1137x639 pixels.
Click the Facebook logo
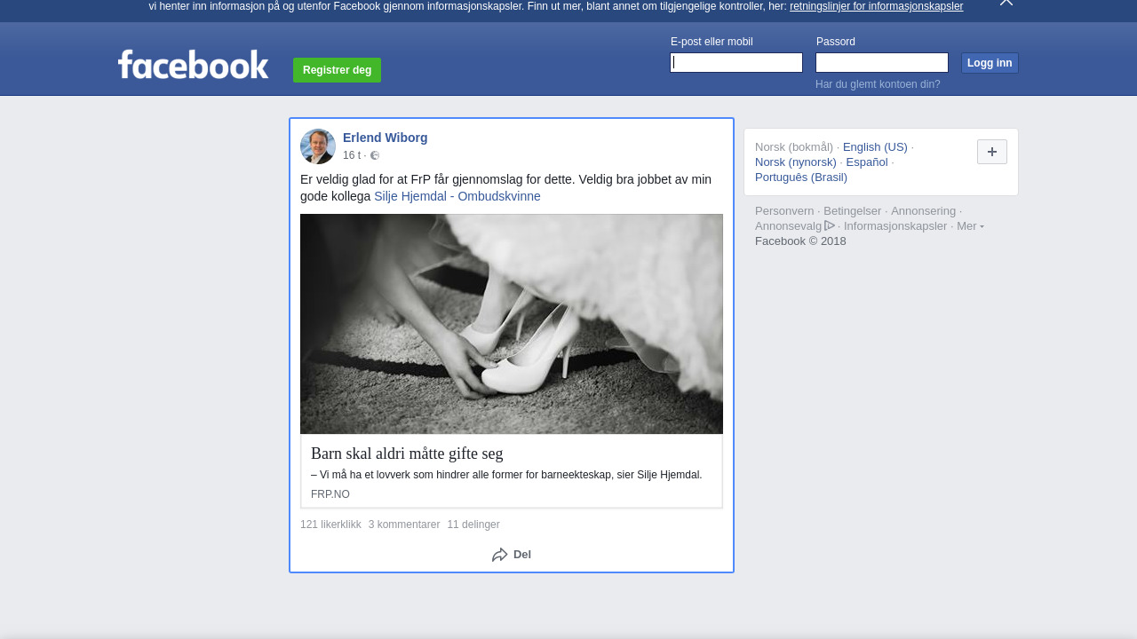tap(193, 64)
